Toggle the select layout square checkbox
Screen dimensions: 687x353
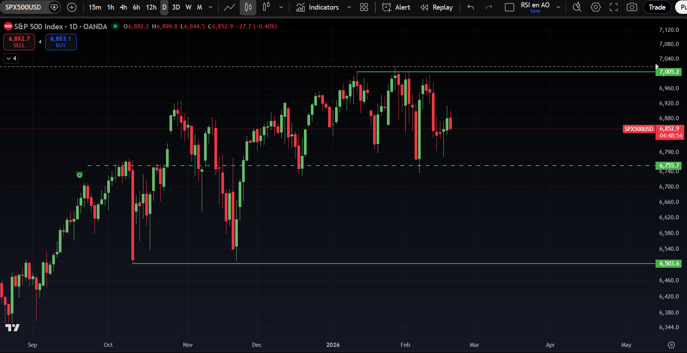click(x=509, y=7)
